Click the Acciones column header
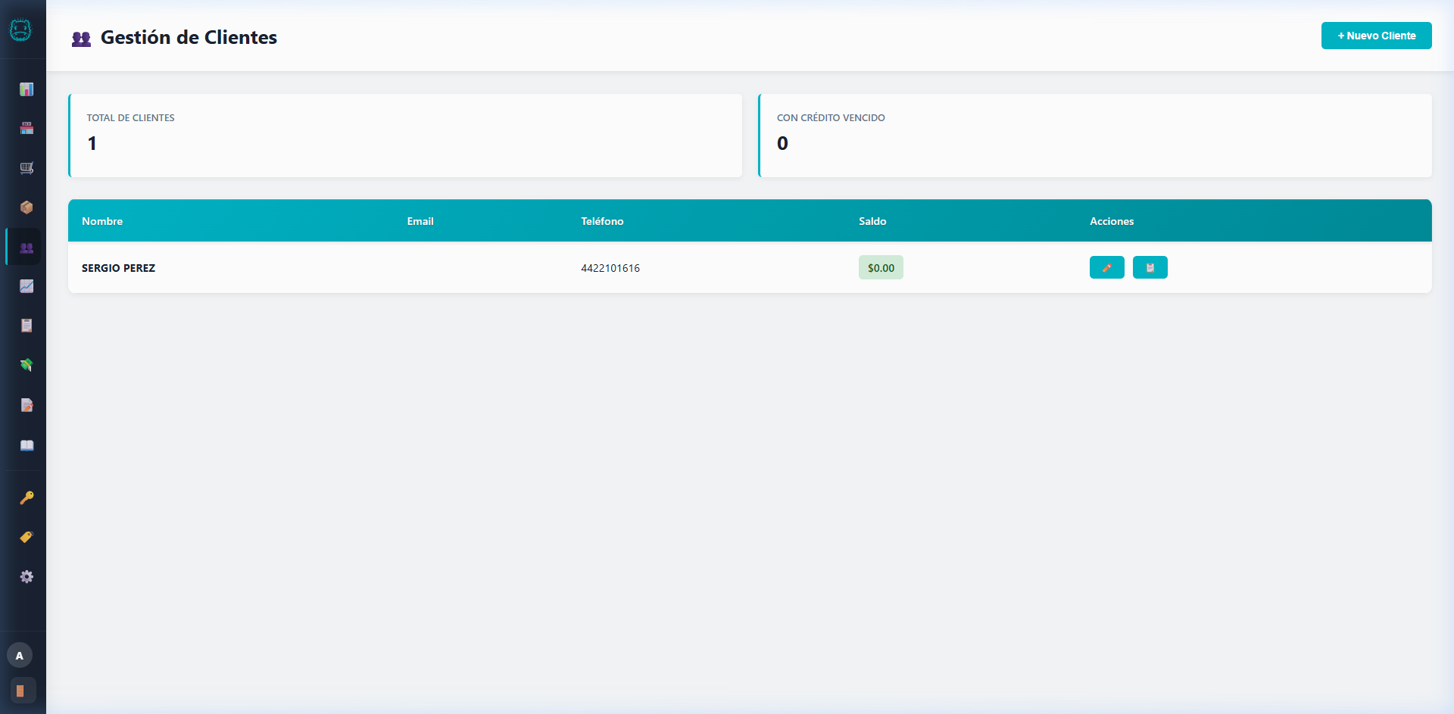This screenshot has height=714, width=1454. 1112,221
